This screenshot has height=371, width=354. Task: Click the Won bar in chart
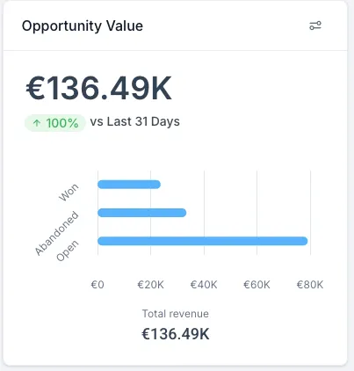(129, 185)
